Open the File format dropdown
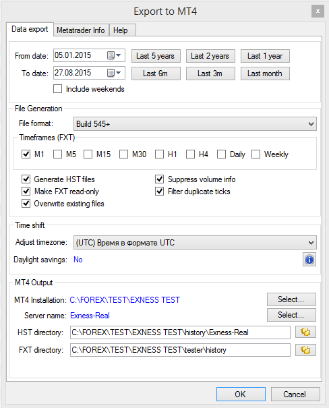329x408 pixels. [195, 124]
